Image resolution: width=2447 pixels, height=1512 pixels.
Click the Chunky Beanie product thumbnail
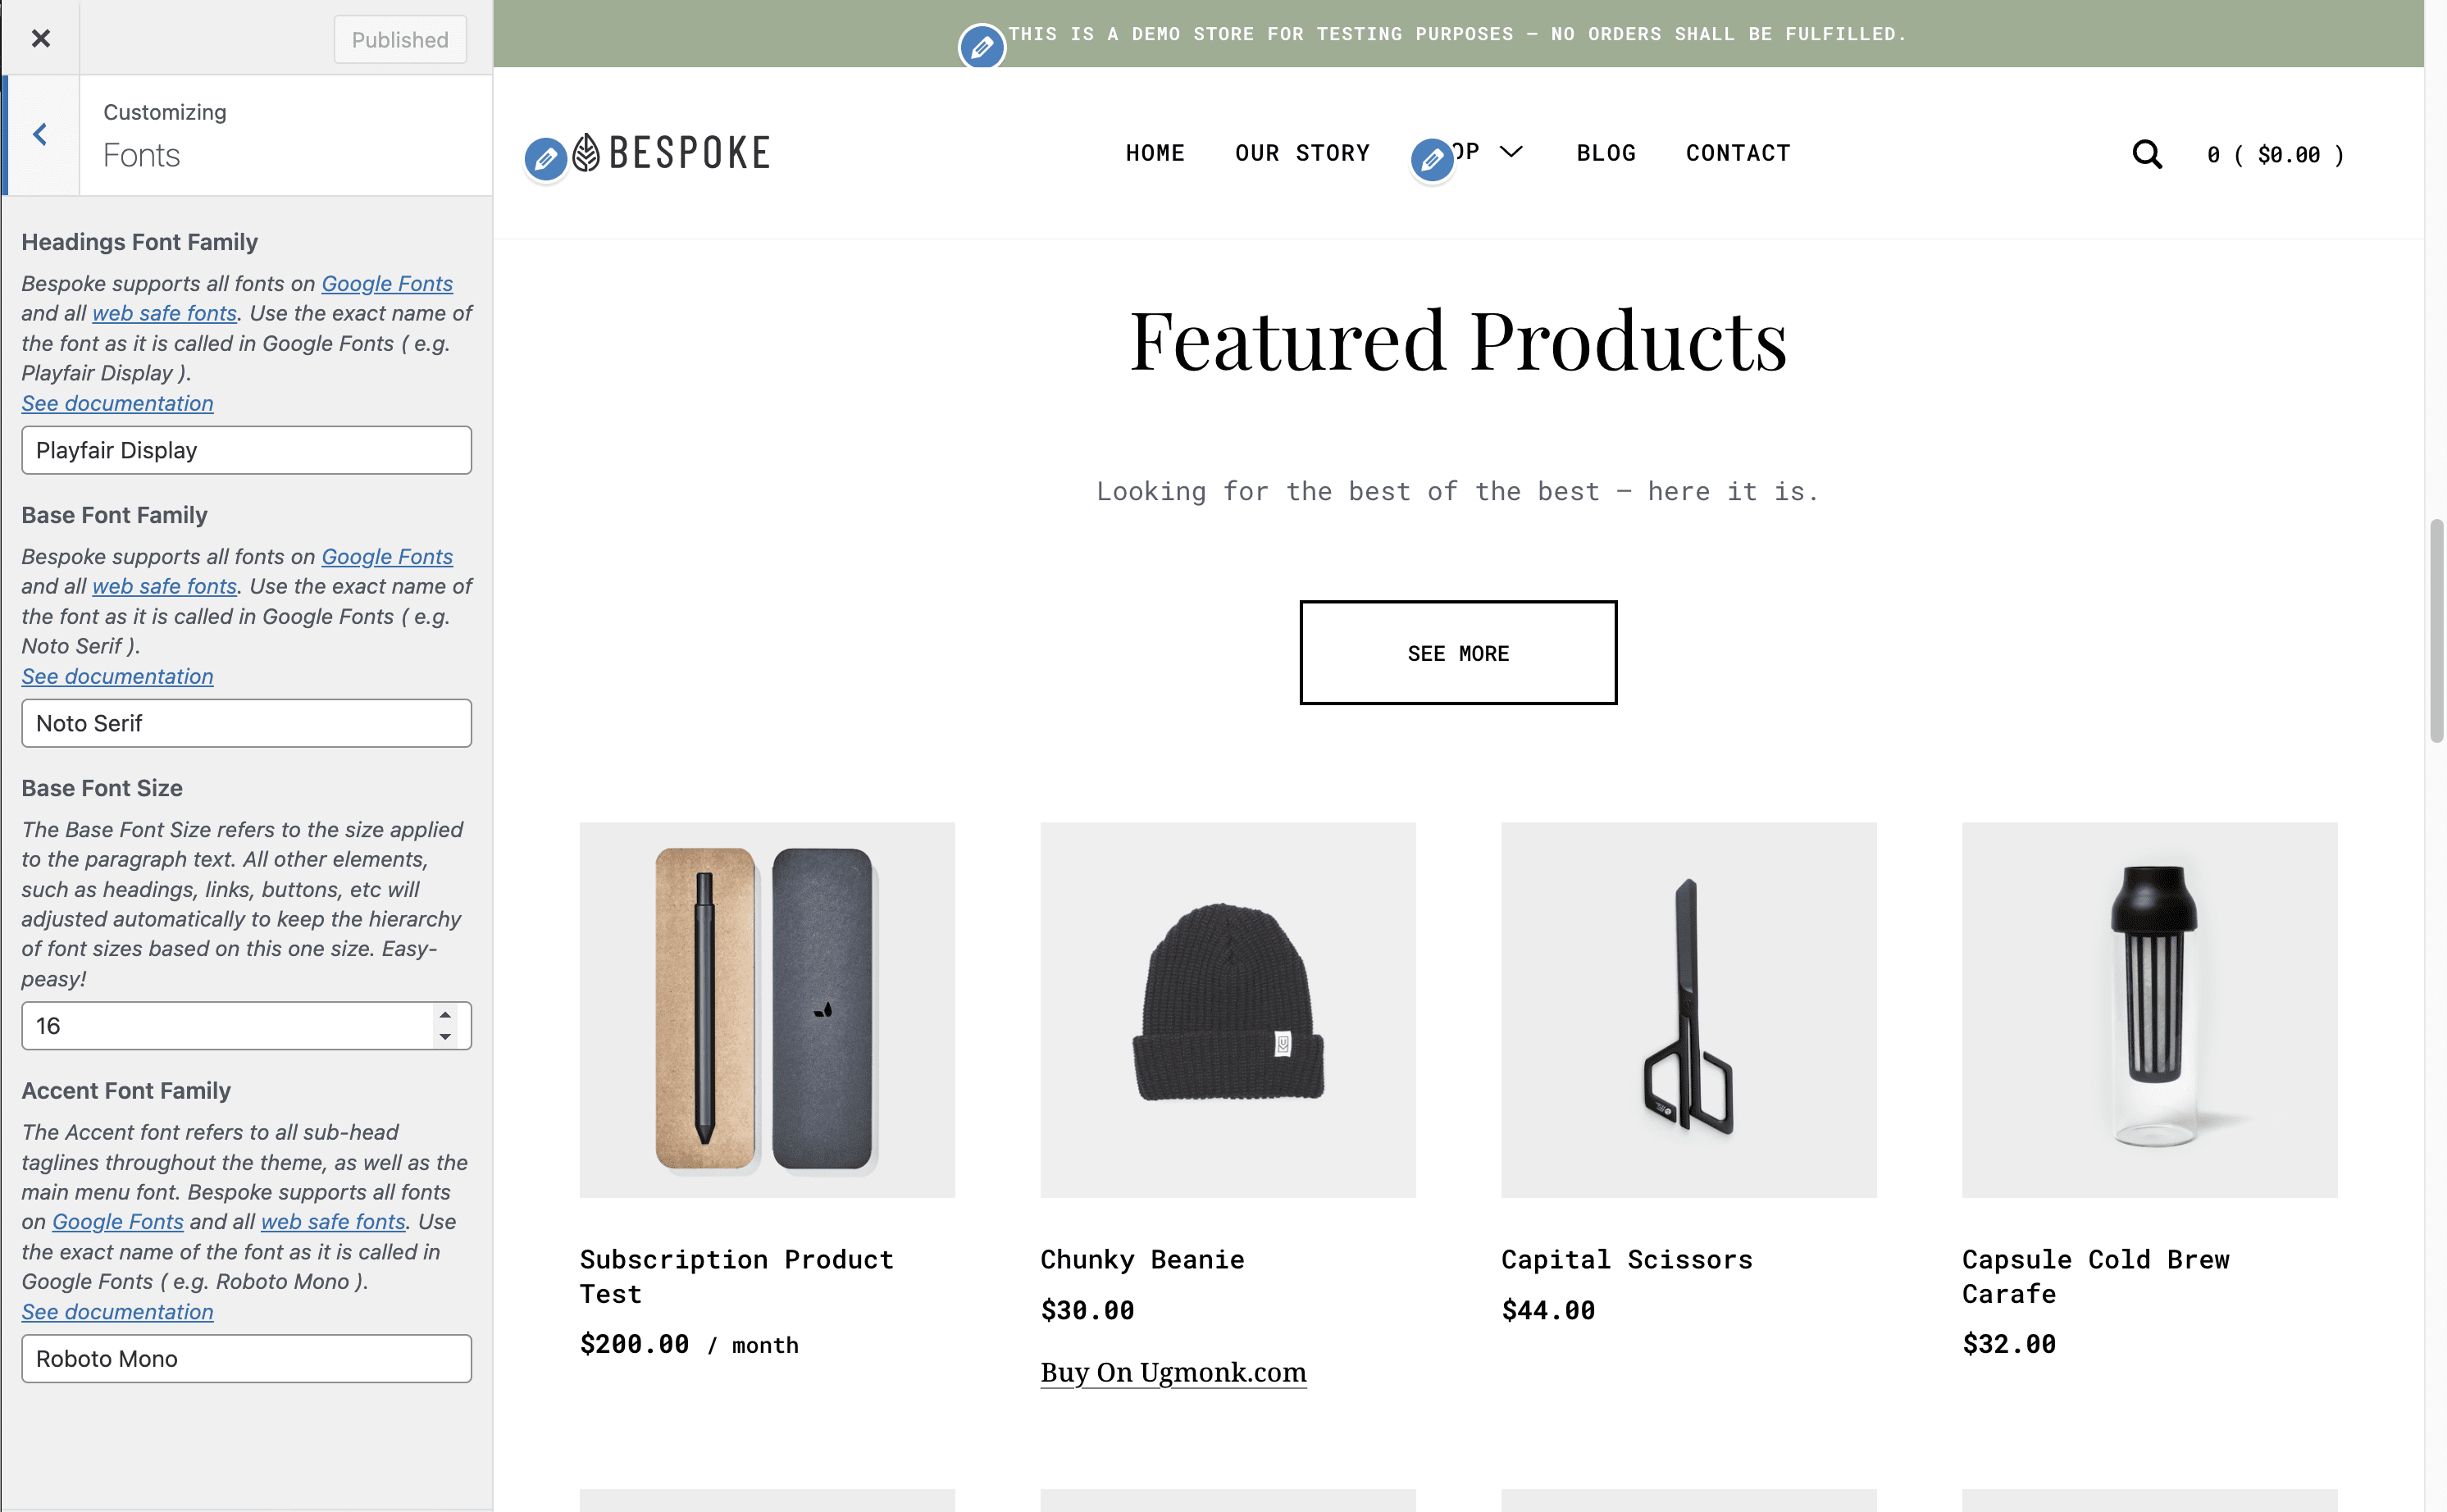pyautogui.click(x=1227, y=1010)
